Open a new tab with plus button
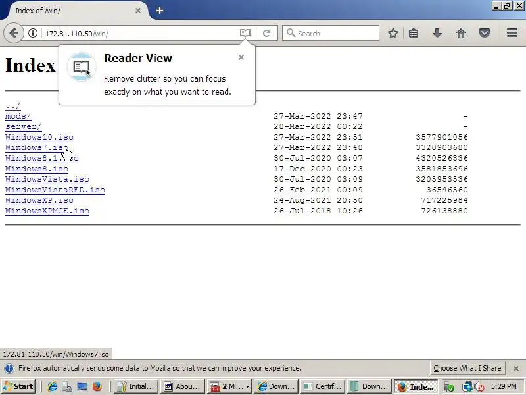The image size is (526, 395). tap(160, 11)
